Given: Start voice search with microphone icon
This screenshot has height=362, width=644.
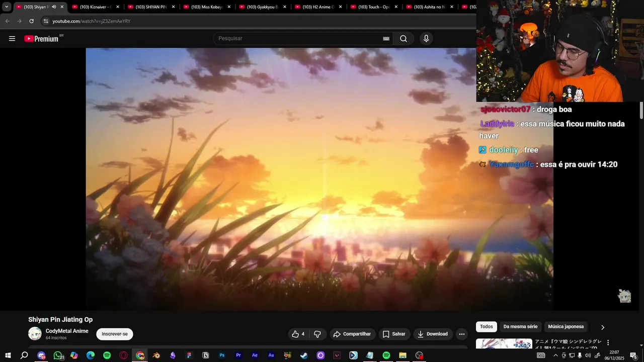Looking at the screenshot, I should point(426,39).
